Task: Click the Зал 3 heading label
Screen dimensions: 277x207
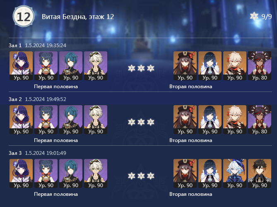Action: tap(15, 153)
